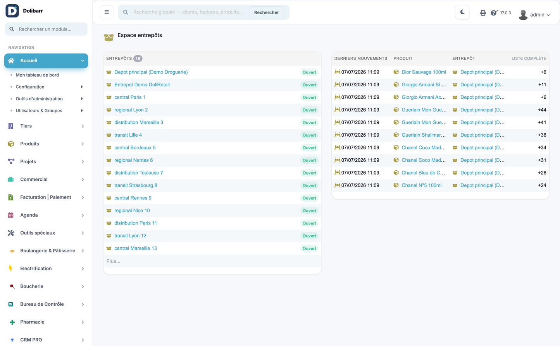
Task: Click the Pharmacie plus icon
Action: click(x=12, y=322)
